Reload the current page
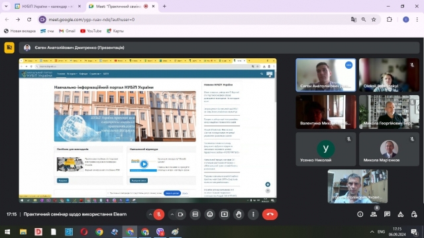This screenshot has height=238, width=424. pos(29,19)
